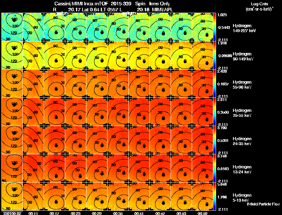Click the Hydrogen 90-149 keV row label

point(243,56)
